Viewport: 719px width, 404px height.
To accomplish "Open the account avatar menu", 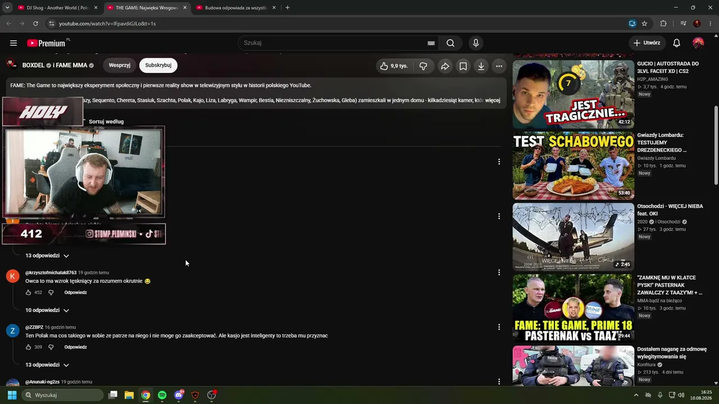I will click(x=698, y=43).
